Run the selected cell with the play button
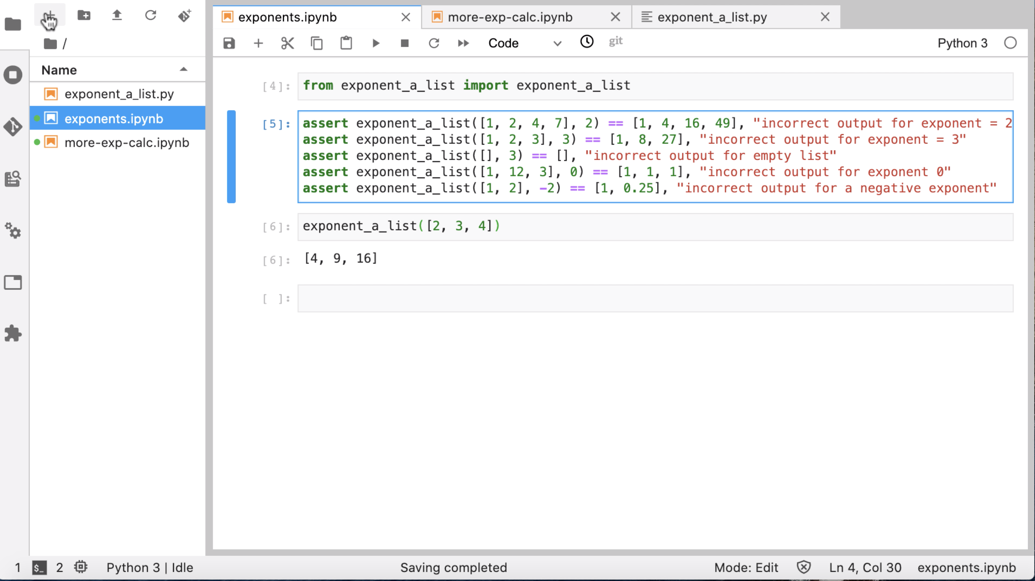The width and height of the screenshot is (1035, 581). (376, 43)
